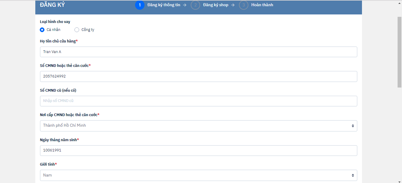Click the scrollbar up arrow
The width and height of the screenshot is (402, 183).
(399, 2)
